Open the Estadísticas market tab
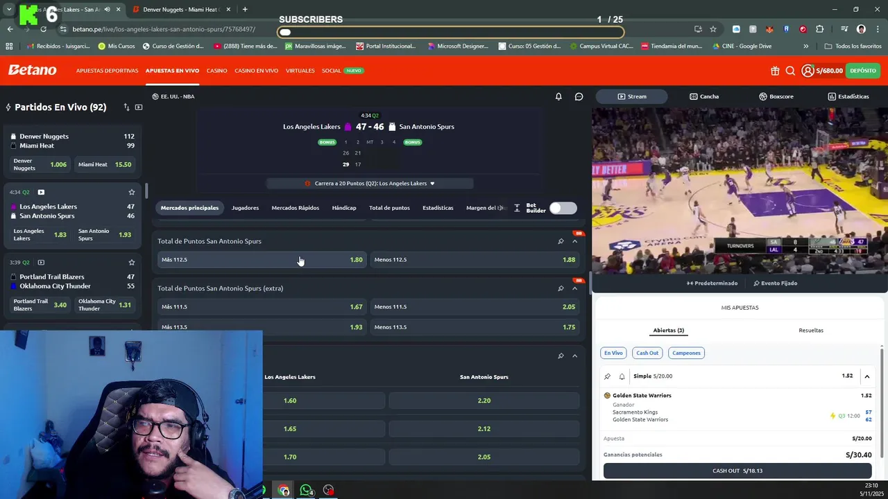Viewport: 888px width, 499px height. [x=438, y=208]
